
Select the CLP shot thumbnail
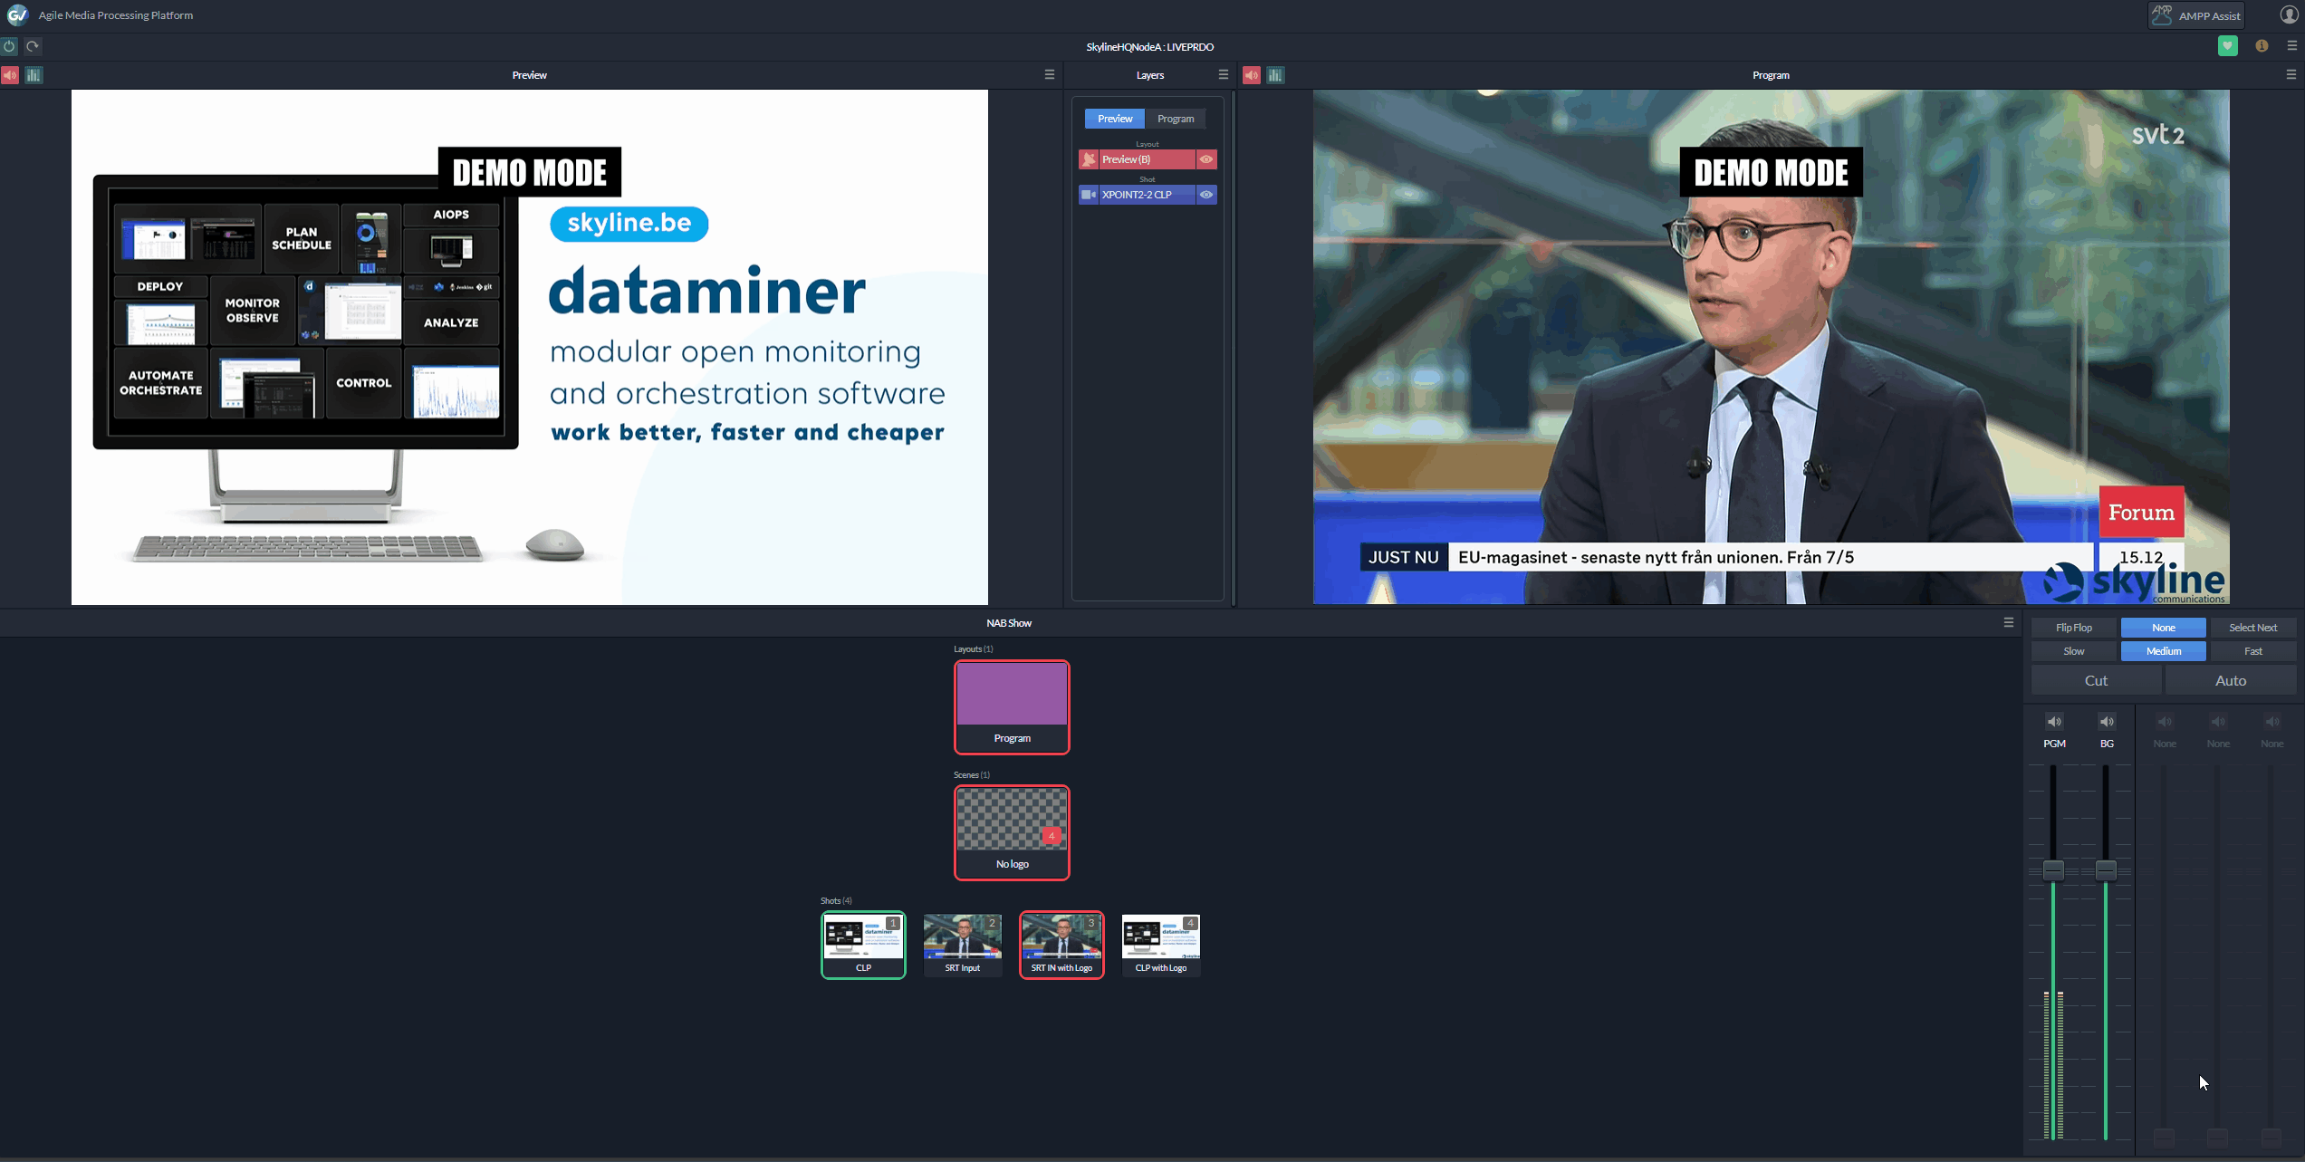click(863, 945)
